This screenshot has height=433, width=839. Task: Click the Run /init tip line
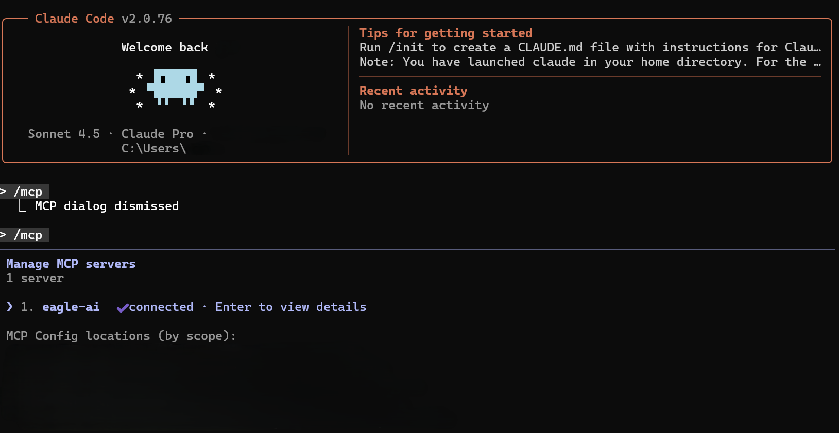590,47
